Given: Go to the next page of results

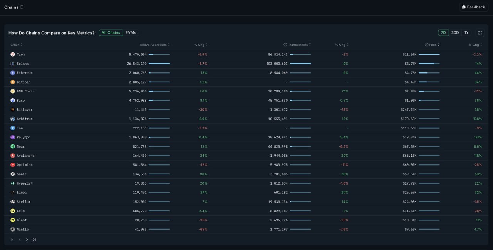Looking at the screenshot, I should tap(27, 240).
